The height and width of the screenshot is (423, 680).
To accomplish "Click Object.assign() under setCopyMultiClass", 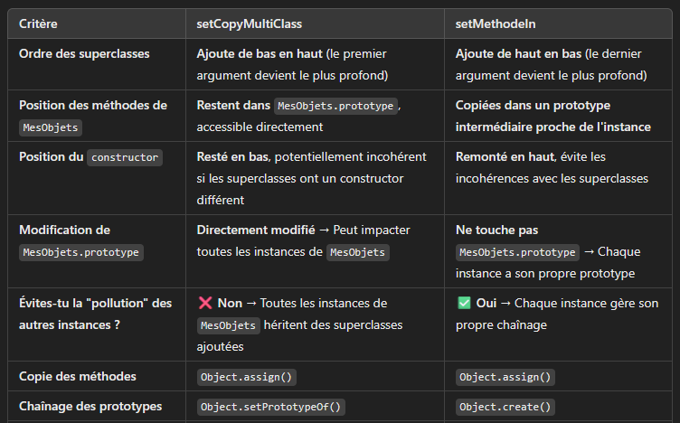I will (x=246, y=377).
